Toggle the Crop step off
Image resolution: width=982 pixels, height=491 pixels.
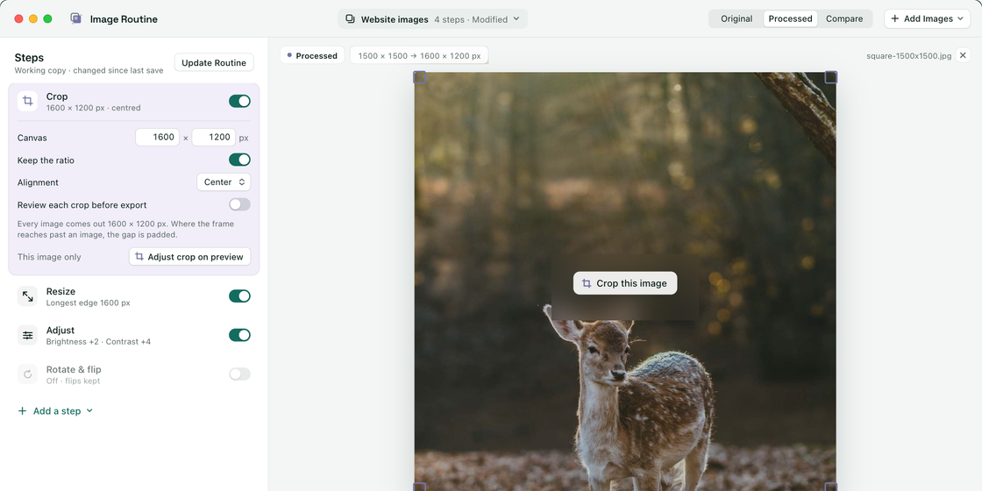click(x=239, y=101)
